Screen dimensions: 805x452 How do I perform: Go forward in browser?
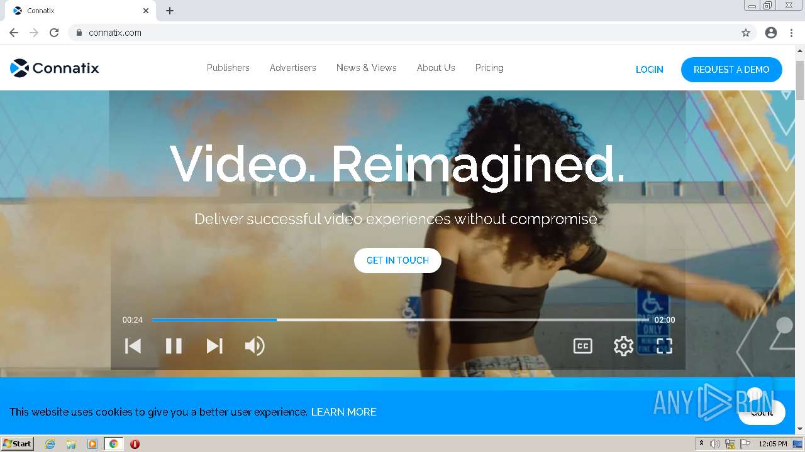tap(34, 33)
